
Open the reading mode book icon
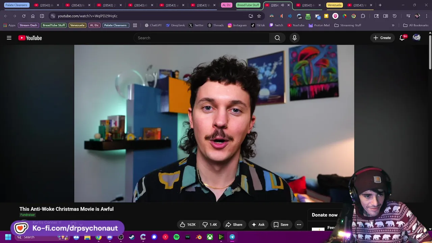tap(385, 16)
